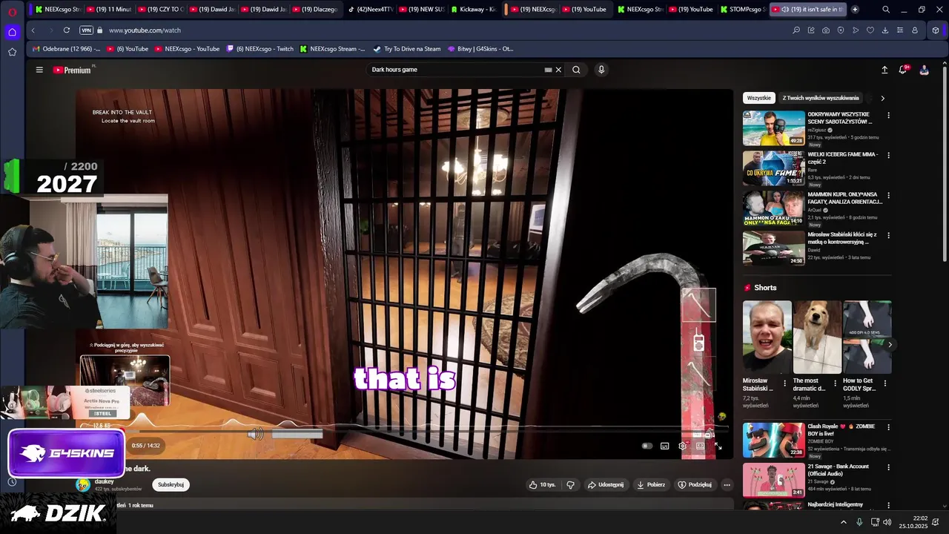The image size is (949, 534).
Task: Open Opera sidebar home icon
Action: 12,32
